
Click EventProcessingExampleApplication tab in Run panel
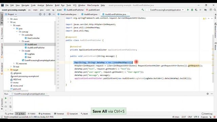pyautogui.click(x=29, y=94)
